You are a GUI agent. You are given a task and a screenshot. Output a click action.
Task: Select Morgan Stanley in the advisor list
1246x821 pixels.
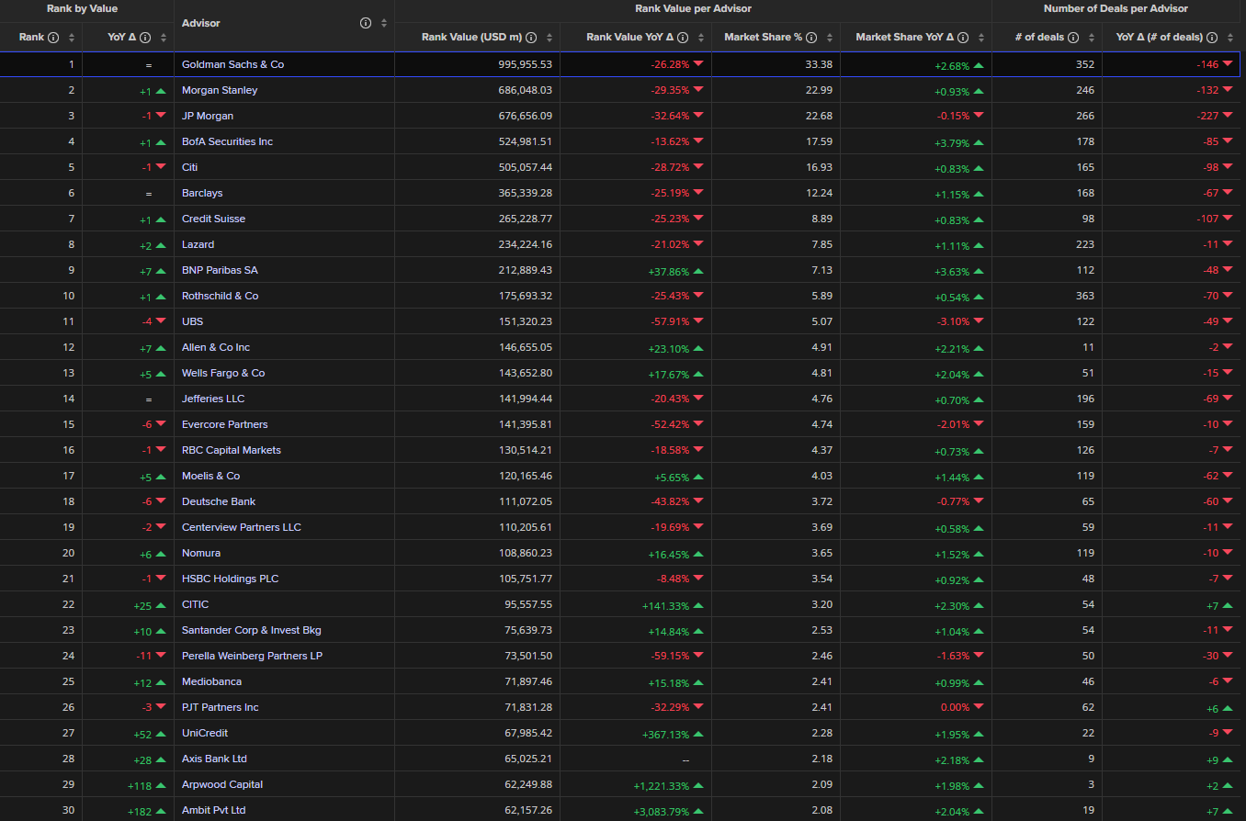[220, 90]
